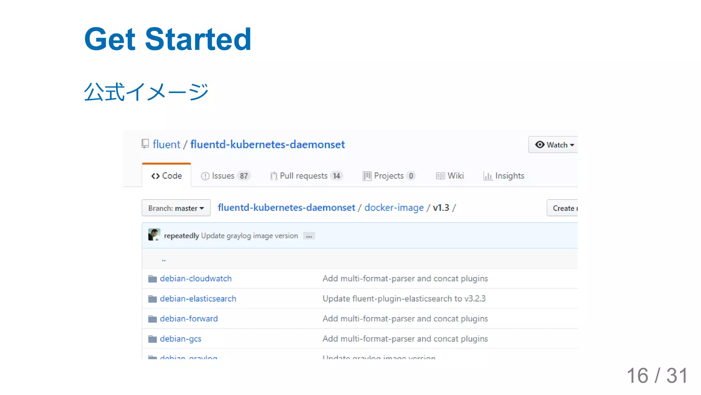The width and height of the screenshot is (701, 395).
Task: Click the debian-gcs folder icon
Action: coord(152,339)
